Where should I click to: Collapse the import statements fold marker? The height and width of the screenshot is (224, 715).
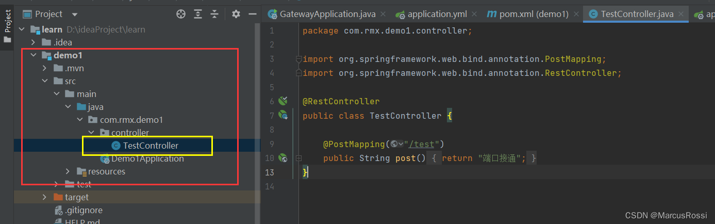click(298, 59)
